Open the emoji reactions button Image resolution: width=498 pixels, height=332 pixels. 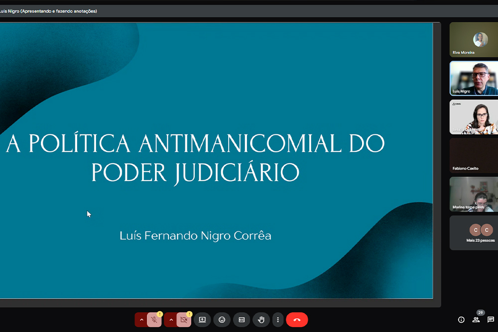click(x=222, y=320)
